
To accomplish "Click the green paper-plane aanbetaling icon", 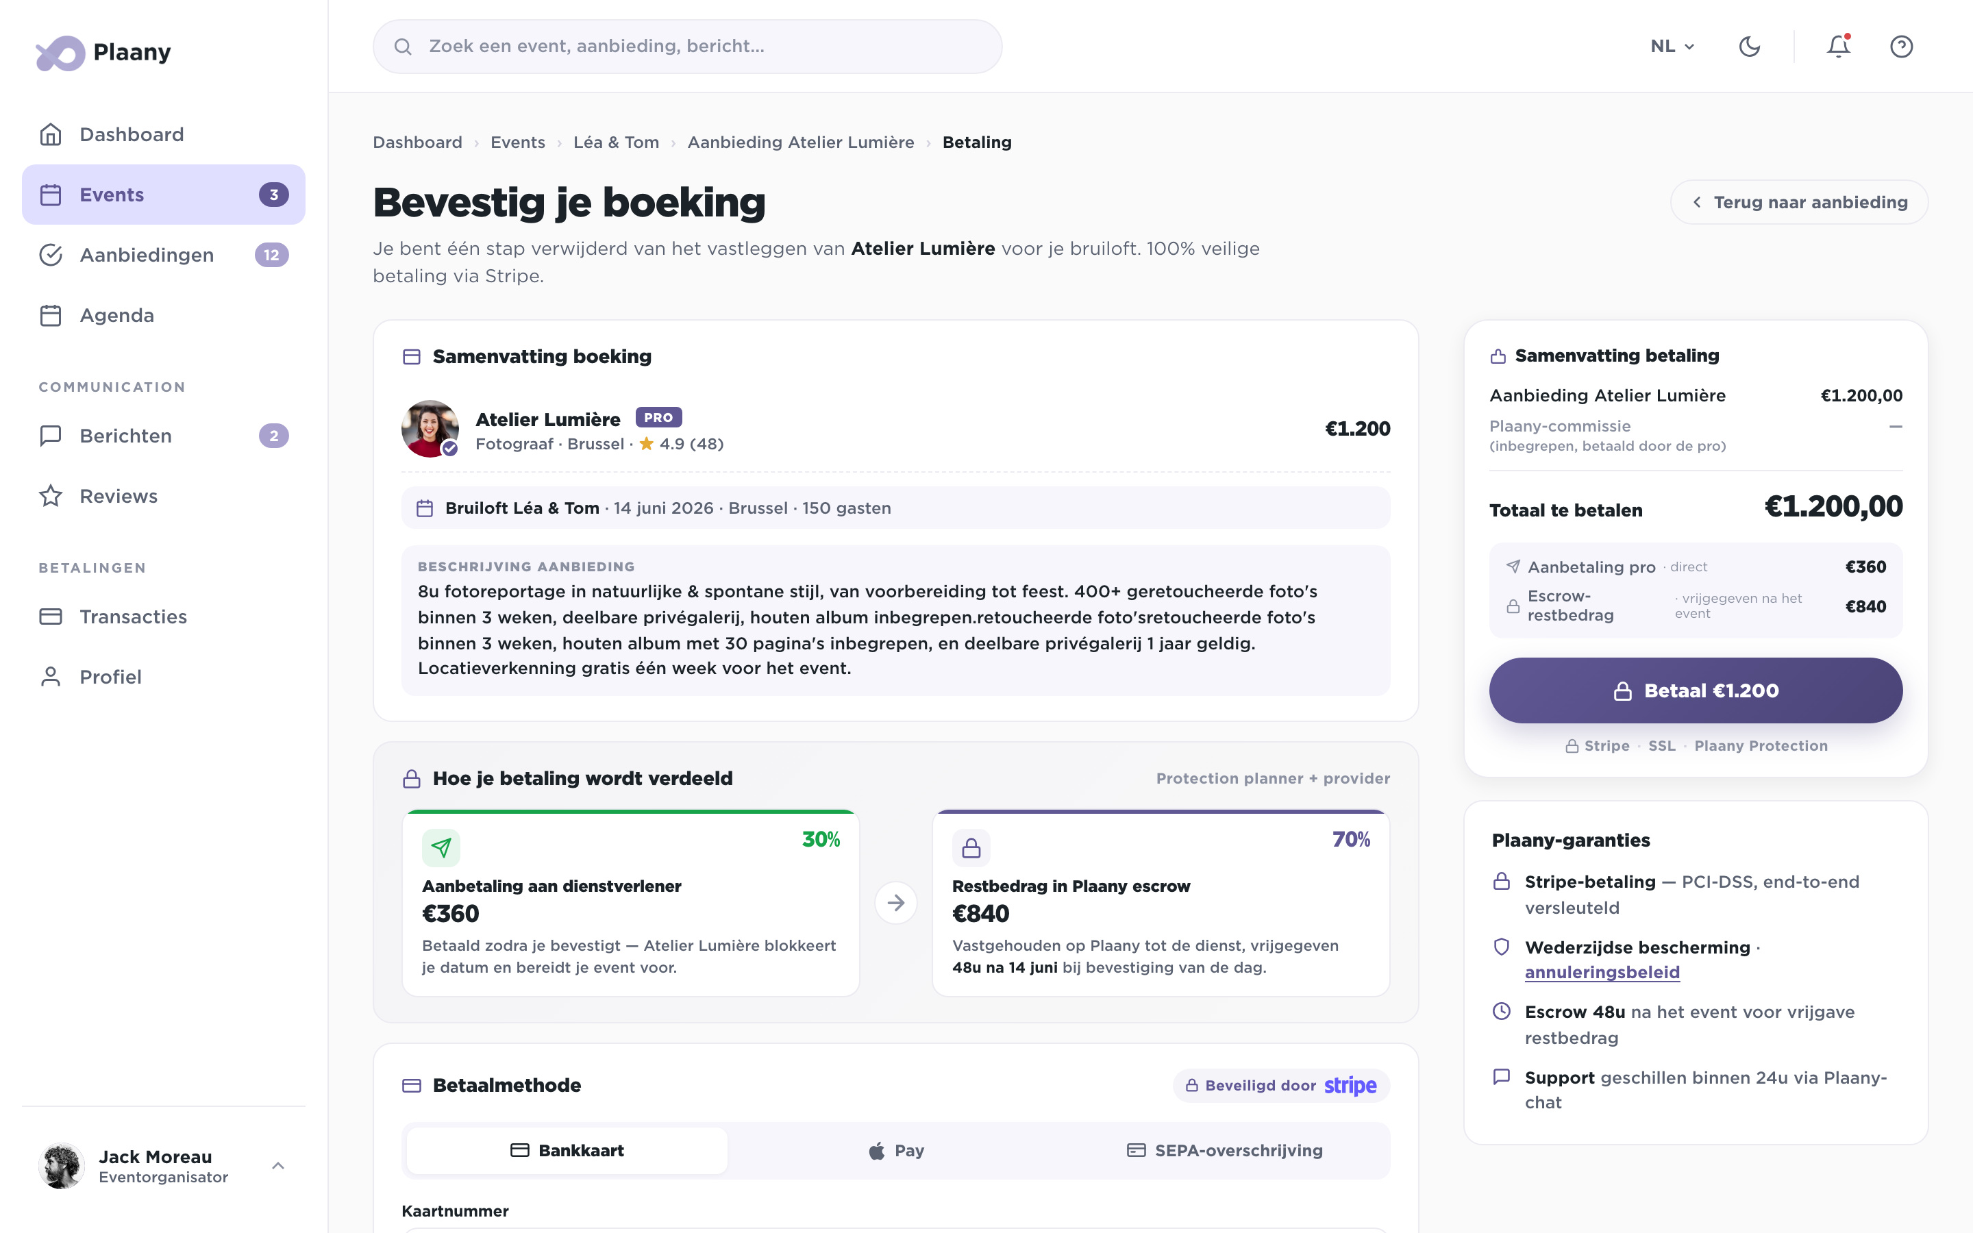I will 441,848.
